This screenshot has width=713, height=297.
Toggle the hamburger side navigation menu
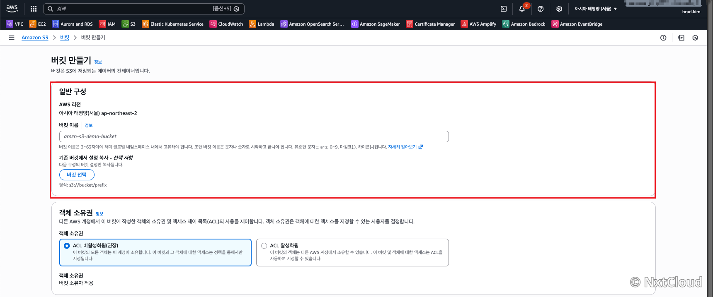point(12,38)
